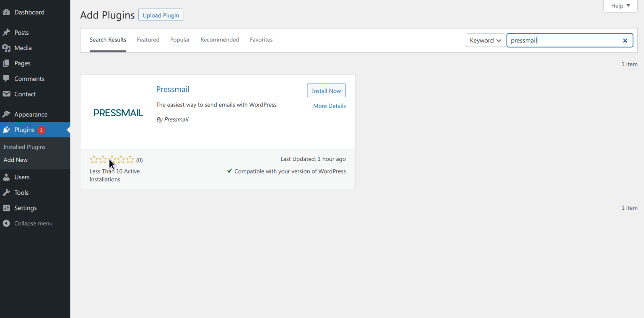Click the Dashboard gauge icon
The image size is (644, 318).
(6, 12)
